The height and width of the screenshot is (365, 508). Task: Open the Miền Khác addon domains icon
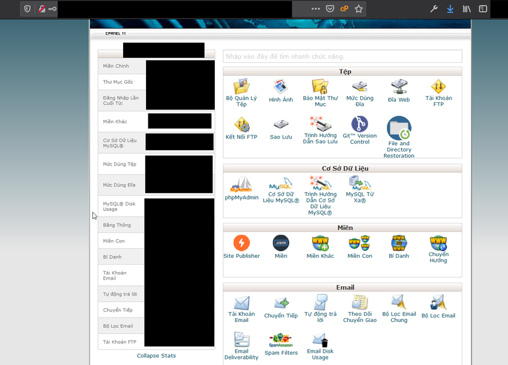coord(320,243)
